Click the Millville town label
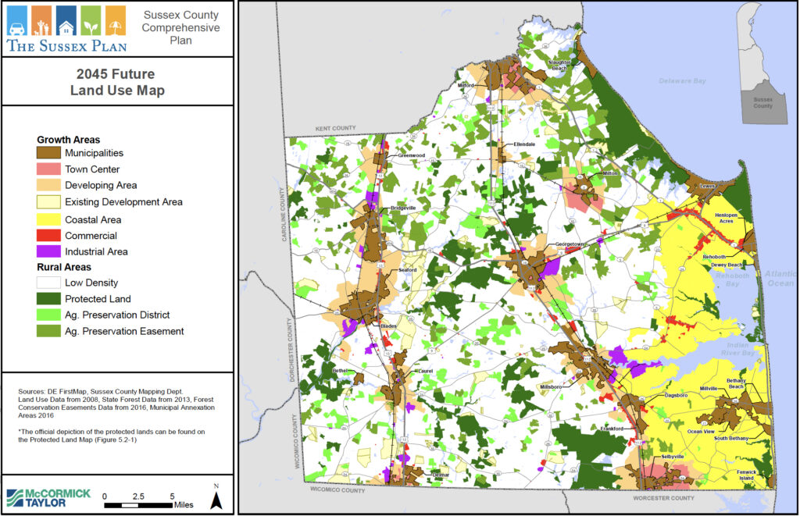Screen dimensions: 800x516 tap(709, 389)
